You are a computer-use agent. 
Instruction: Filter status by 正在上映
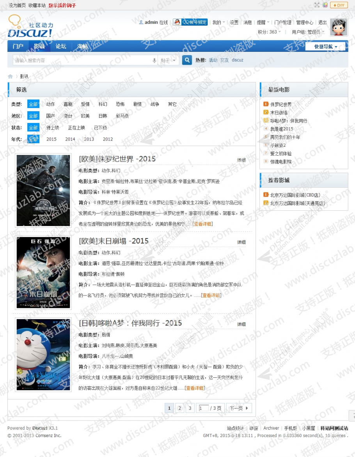pyautogui.click(x=76, y=128)
